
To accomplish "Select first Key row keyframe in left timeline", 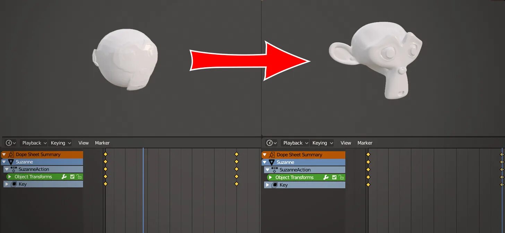I will coord(105,184).
